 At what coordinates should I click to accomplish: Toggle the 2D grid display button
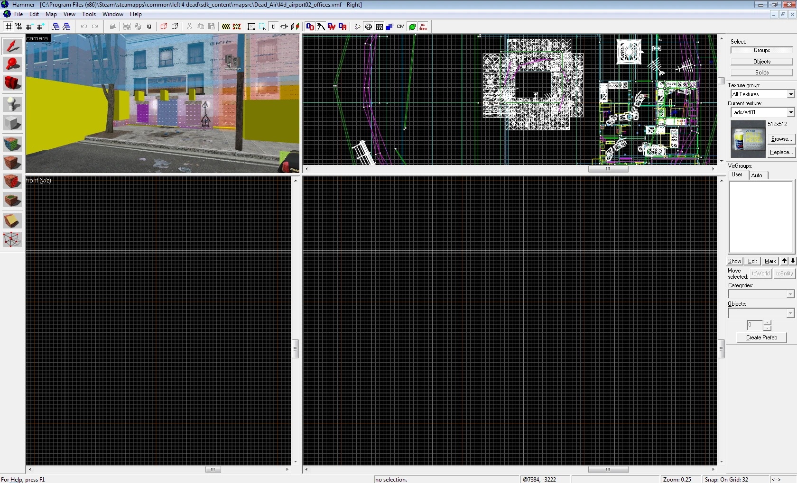(x=8, y=27)
